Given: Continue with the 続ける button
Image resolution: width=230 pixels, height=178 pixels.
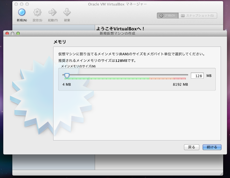Looking at the screenshot, I should pyautogui.click(x=212, y=147).
